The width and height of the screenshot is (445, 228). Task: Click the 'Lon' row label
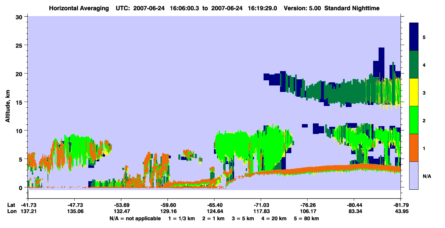pos(11,211)
